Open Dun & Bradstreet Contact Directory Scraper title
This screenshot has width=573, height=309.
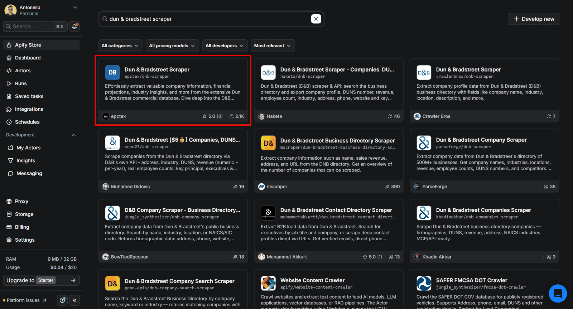[x=336, y=210]
